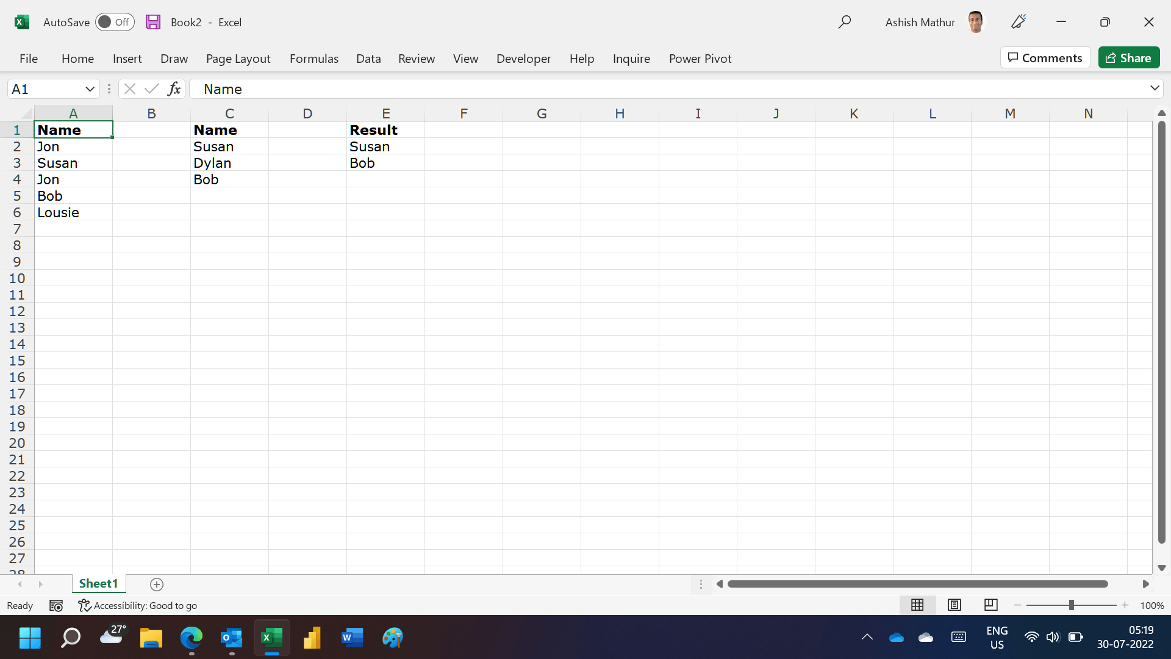Click the green Share button
Image resolution: width=1171 pixels, height=659 pixels.
tap(1128, 58)
